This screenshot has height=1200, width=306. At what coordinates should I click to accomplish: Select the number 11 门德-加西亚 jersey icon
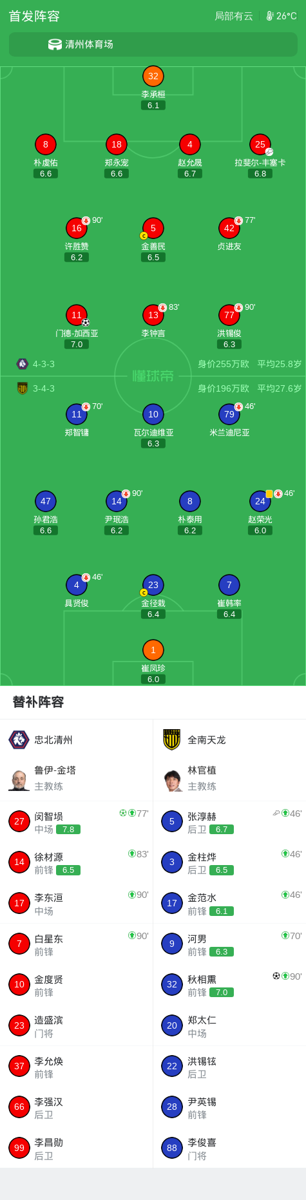point(77,315)
